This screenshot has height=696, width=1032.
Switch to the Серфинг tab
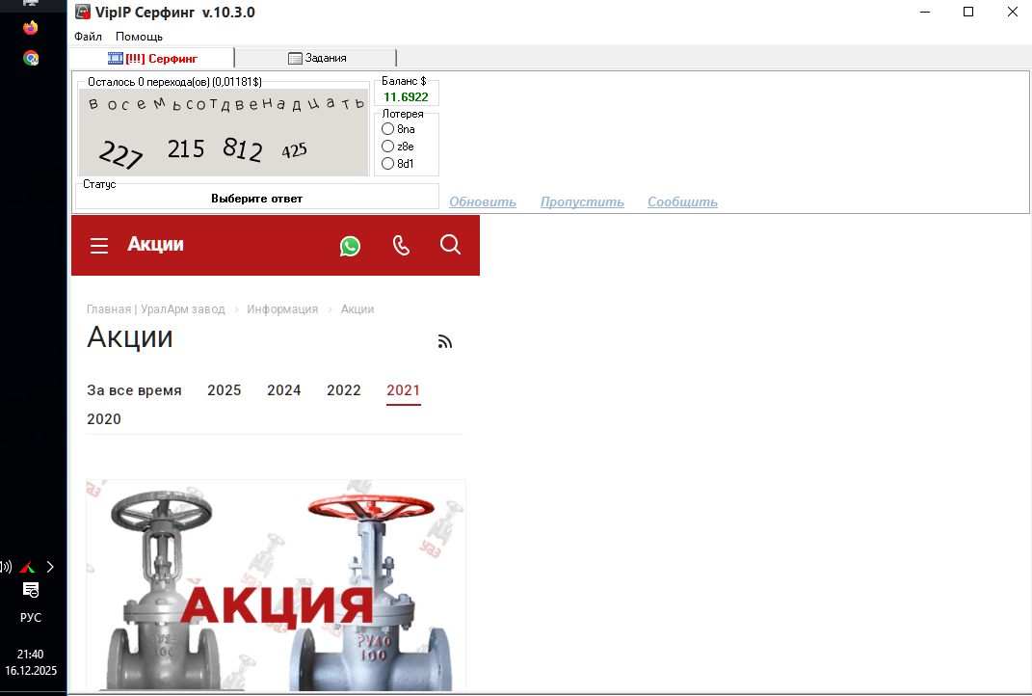pos(152,58)
